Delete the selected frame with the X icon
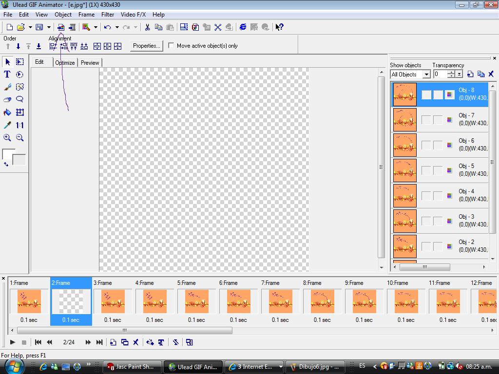Viewport: 499px width, 374px height. [136, 342]
